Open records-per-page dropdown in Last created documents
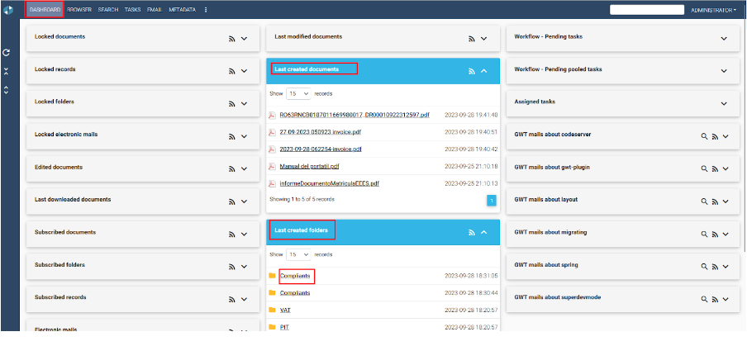Screen dimensions: 747x346 298,93
